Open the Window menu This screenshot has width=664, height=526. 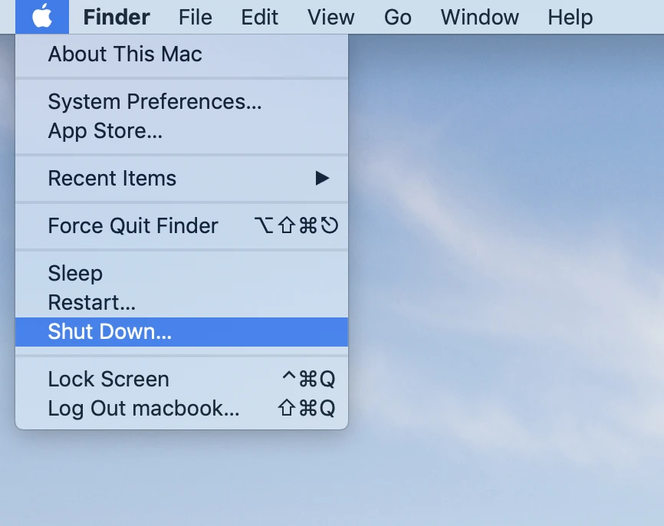pos(479,17)
